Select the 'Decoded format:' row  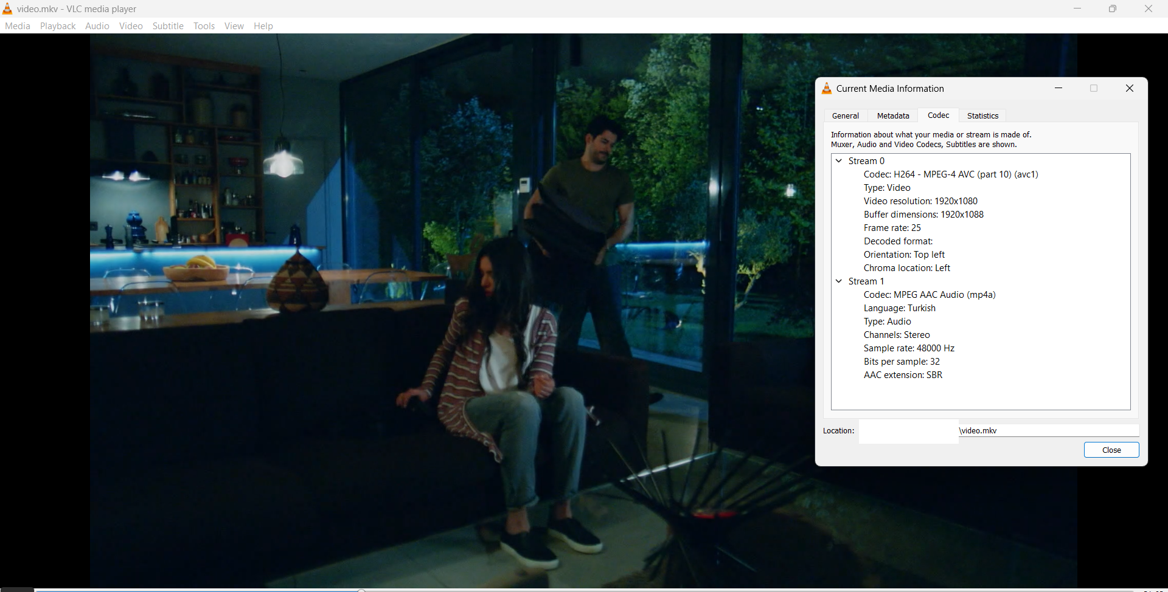[898, 241]
